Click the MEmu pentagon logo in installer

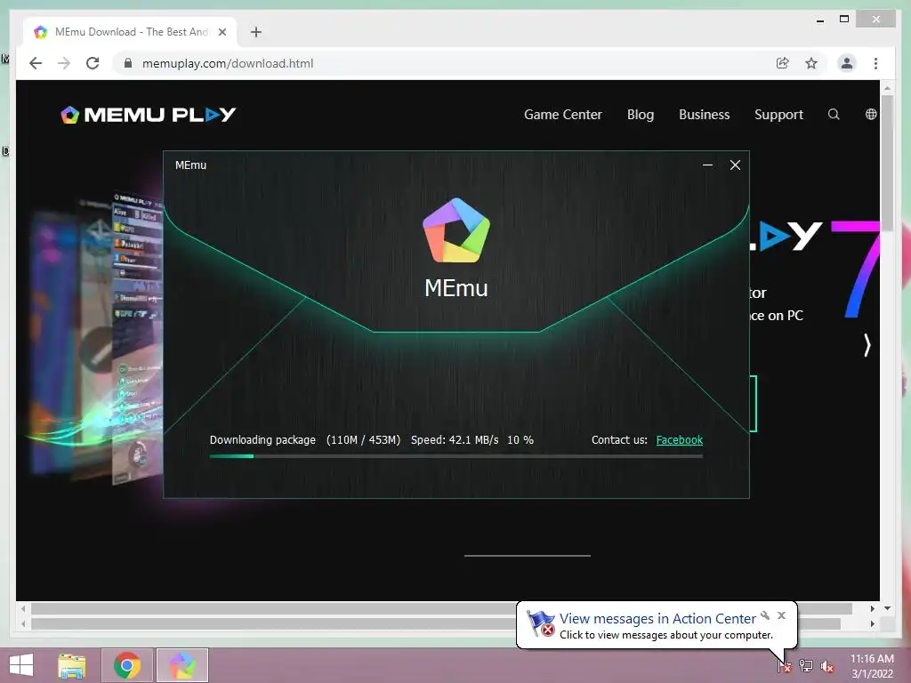pos(456,230)
